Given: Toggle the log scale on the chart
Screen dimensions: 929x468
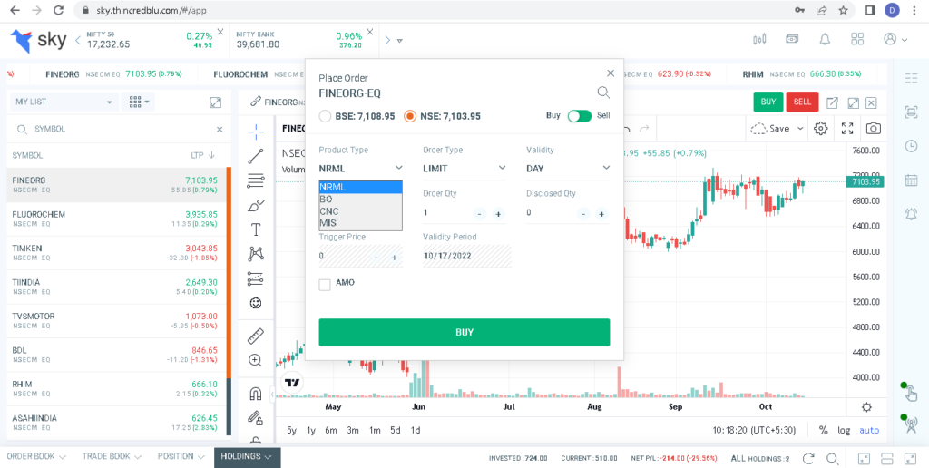Looking at the screenshot, I should click(844, 431).
